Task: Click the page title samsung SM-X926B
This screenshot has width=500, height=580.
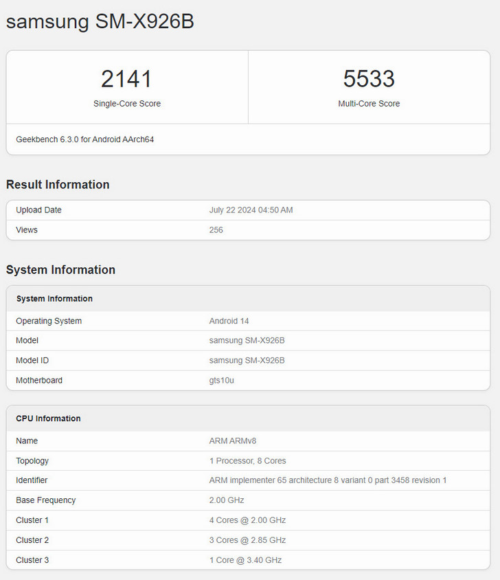Action: (x=100, y=21)
